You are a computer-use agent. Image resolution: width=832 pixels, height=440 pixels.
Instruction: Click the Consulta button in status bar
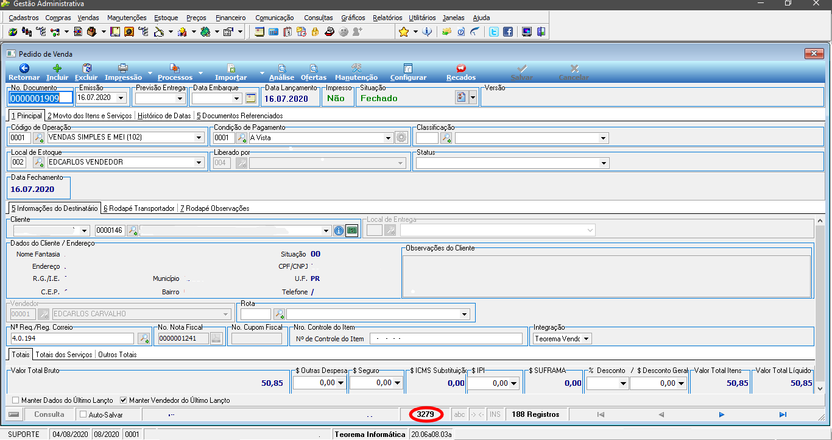(x=49, y=414)
